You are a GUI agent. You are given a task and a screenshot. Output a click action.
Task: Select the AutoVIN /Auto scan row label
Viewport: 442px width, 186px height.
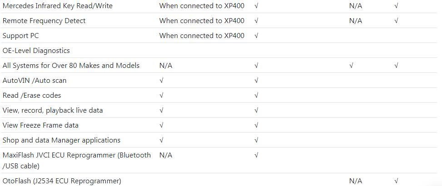click(35, 81)
